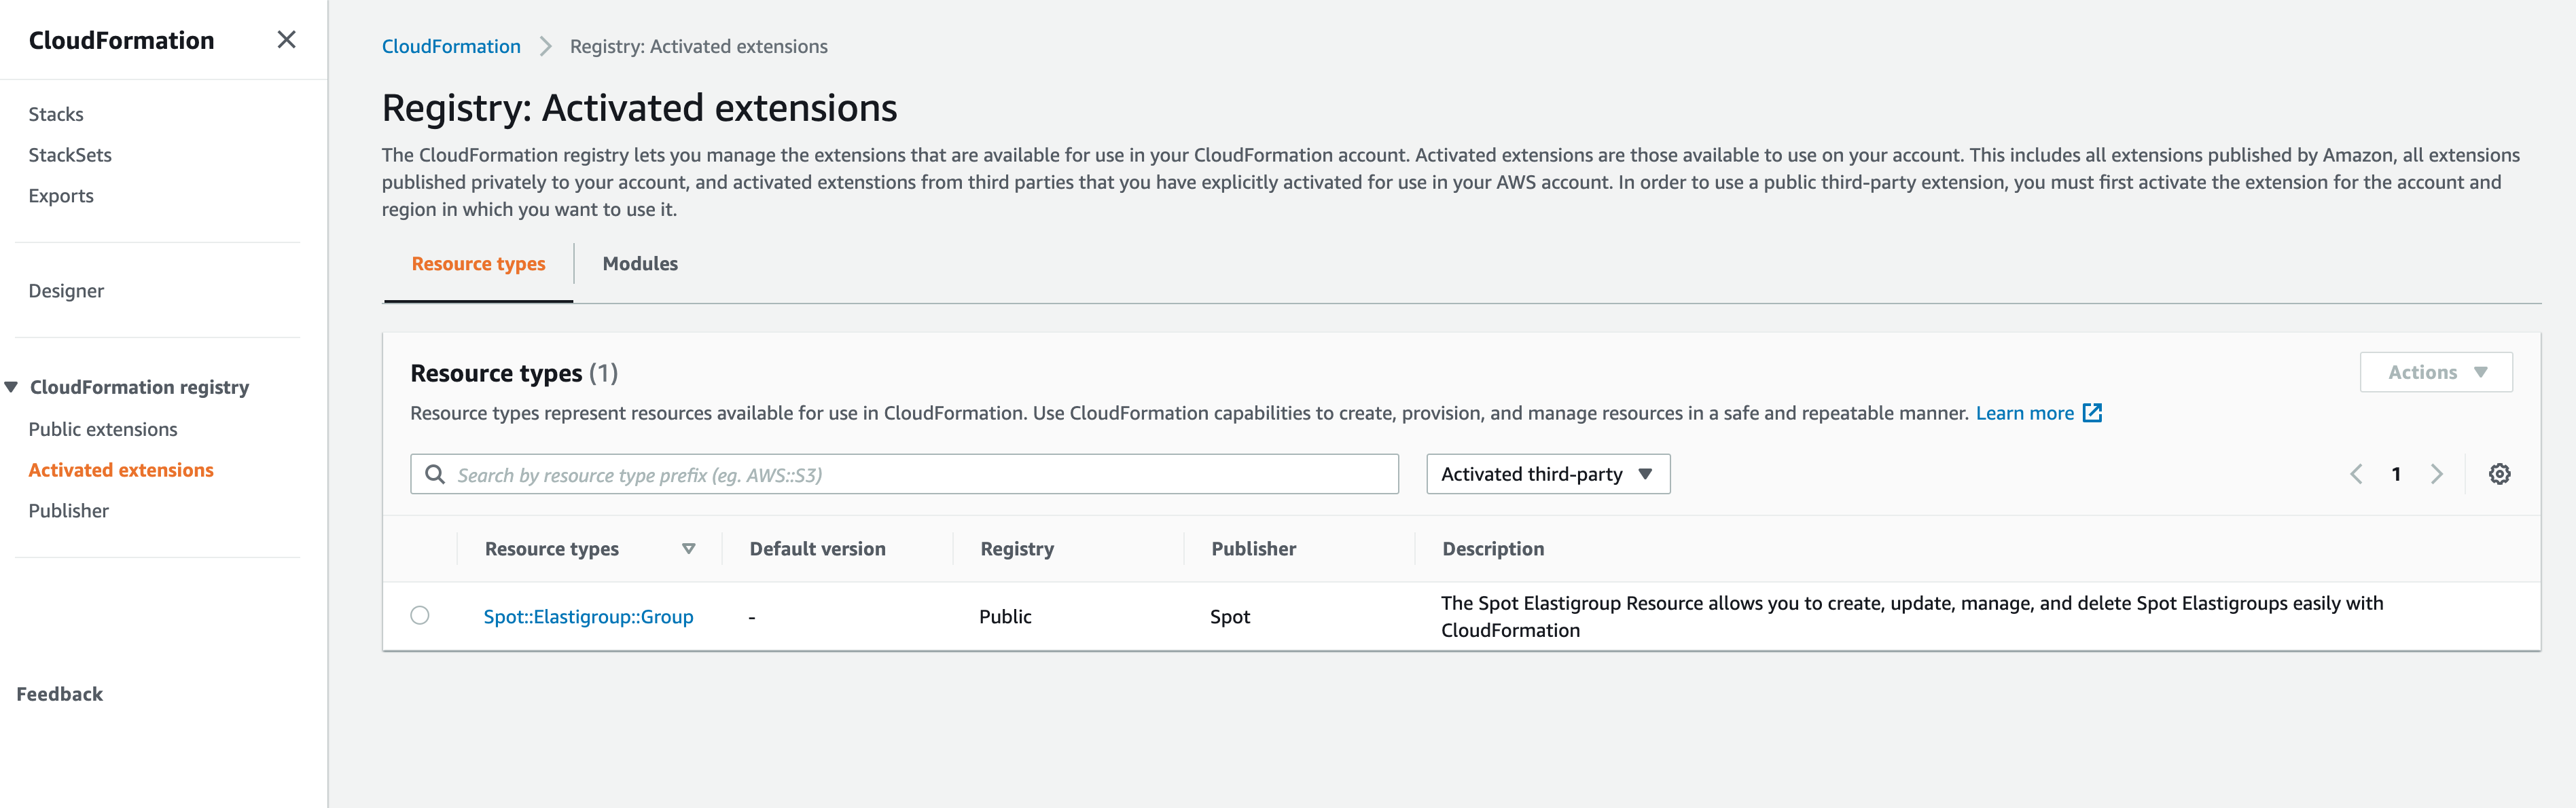Focus the resource type prefix search field
Viewport: 2576px width, 808px height.
920,474
